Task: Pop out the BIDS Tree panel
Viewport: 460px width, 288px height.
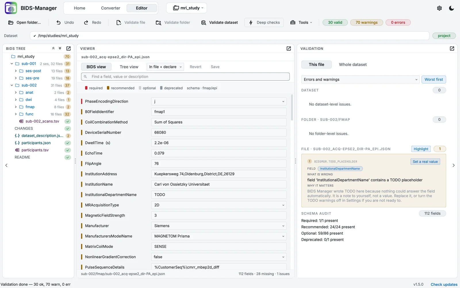Action: pyautogui.click(x=68, y=48)
